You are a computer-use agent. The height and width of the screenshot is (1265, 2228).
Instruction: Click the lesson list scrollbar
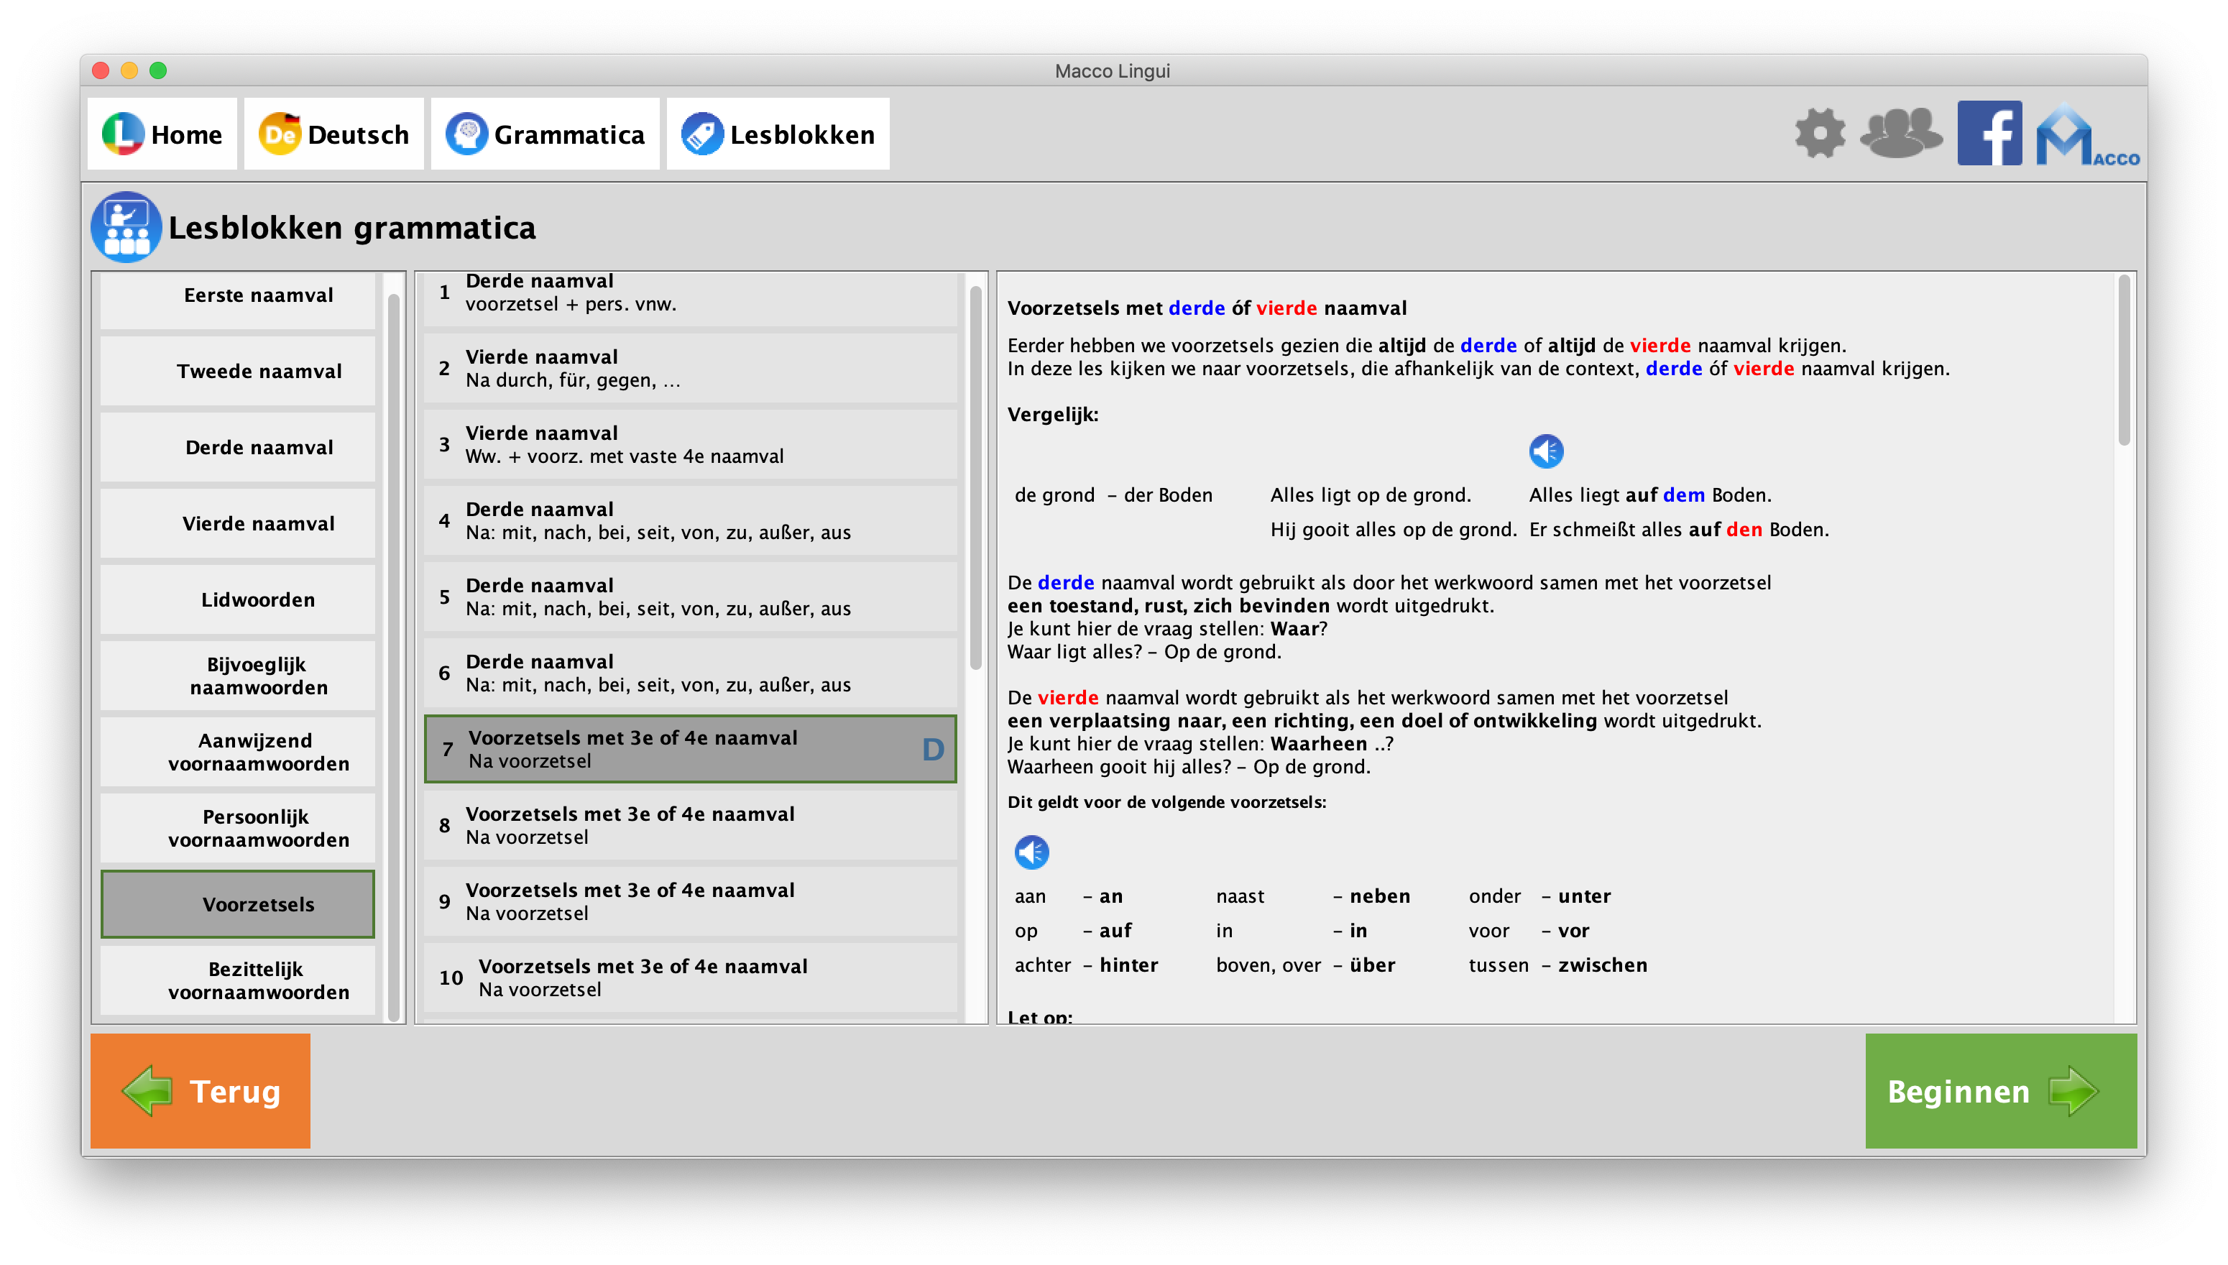[x=975, y=478]
